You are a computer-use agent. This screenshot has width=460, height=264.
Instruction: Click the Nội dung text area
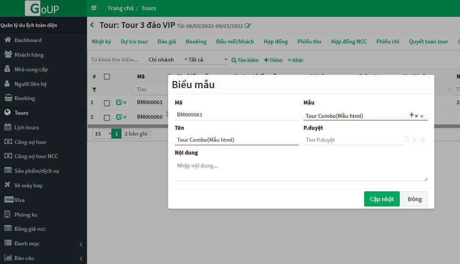[301, 170]
